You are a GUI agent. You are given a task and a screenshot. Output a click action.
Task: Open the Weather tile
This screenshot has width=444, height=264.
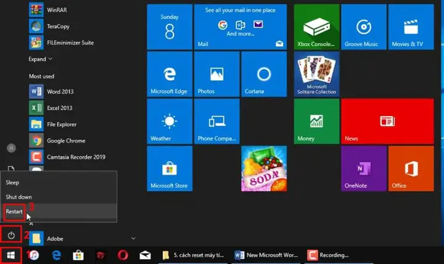tap(170, 122)
